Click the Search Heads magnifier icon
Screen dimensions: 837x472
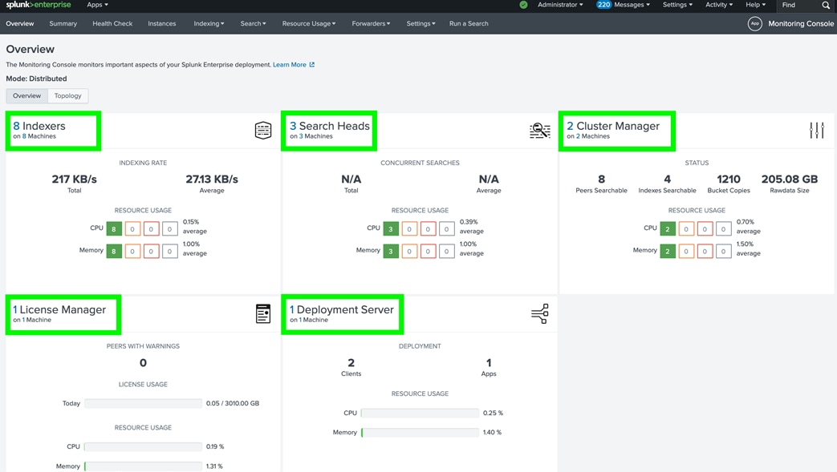coord(539,131)
